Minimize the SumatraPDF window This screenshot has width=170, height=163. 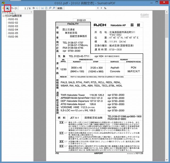point(151,3)
